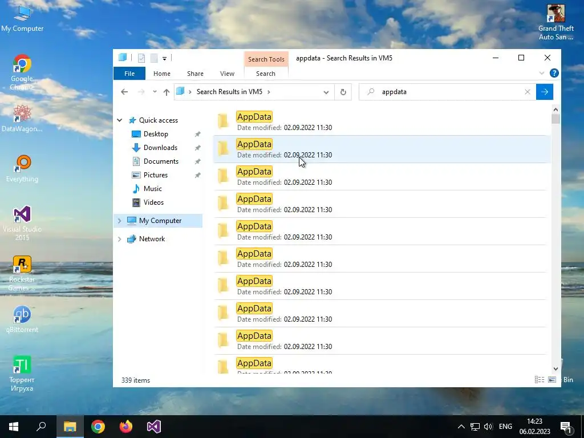This screenshot has width=584, height=438.
Task: Show hidden system tray icons
Action: (461, 427)
